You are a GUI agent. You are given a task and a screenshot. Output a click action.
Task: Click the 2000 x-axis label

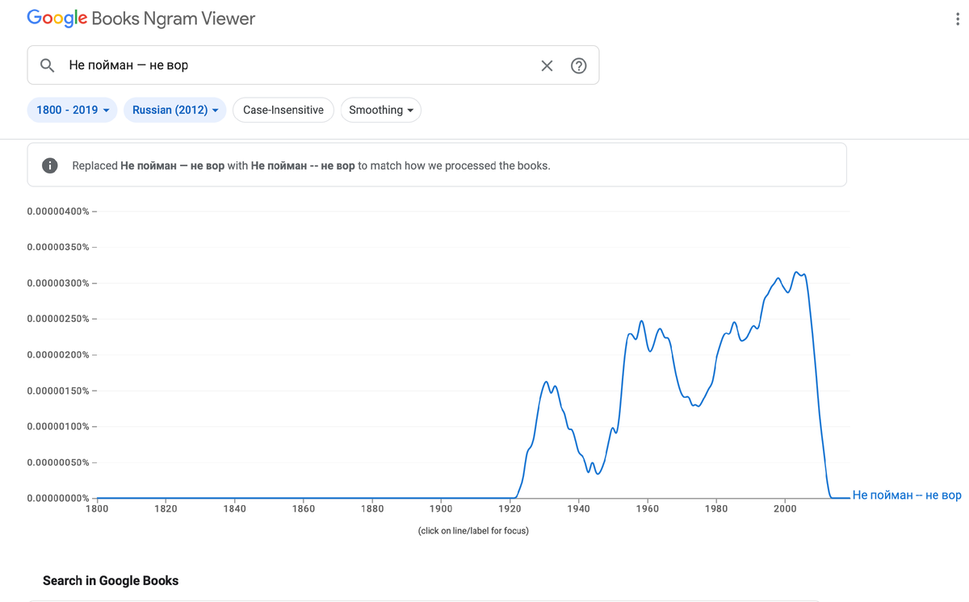pos(785,508)
